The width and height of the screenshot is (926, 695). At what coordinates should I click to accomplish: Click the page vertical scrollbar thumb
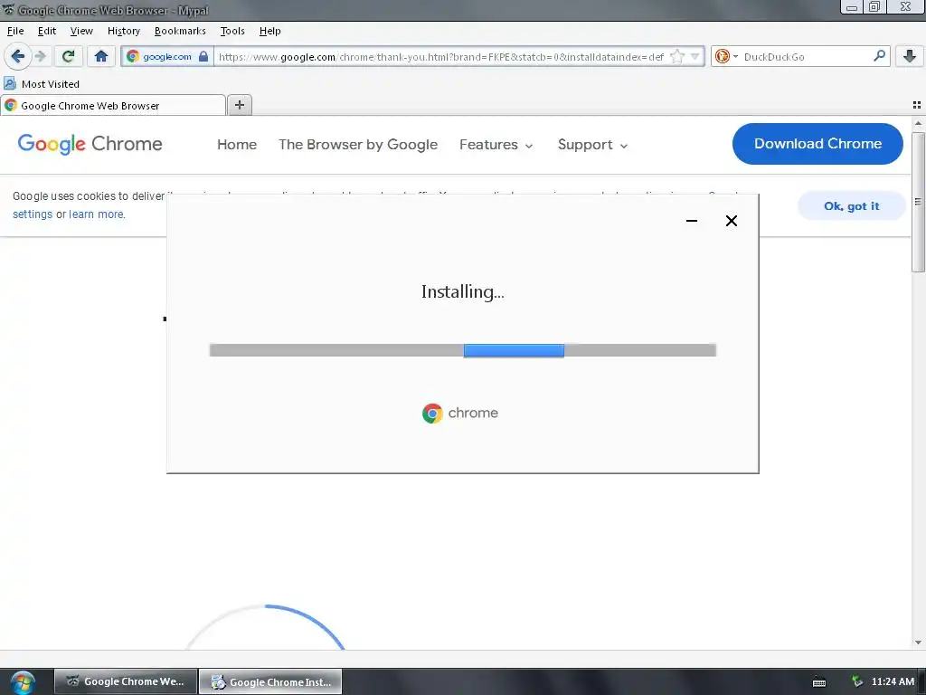(918, 203)
